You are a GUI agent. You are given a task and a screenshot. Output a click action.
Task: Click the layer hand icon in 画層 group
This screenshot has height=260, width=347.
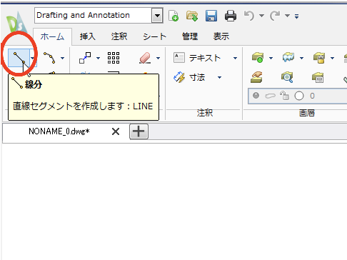coord(257,77)
